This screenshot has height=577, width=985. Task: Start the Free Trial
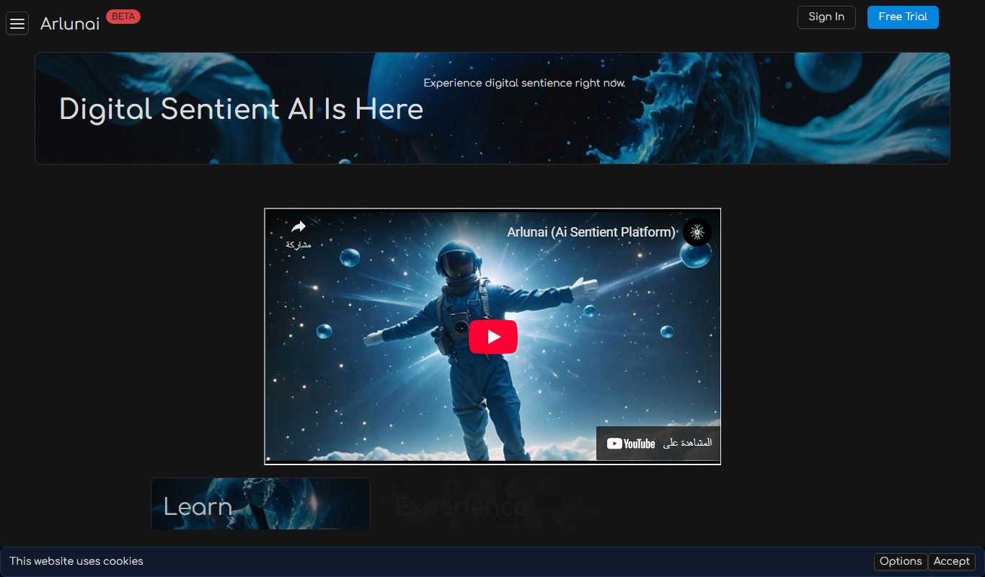point(903,17)
